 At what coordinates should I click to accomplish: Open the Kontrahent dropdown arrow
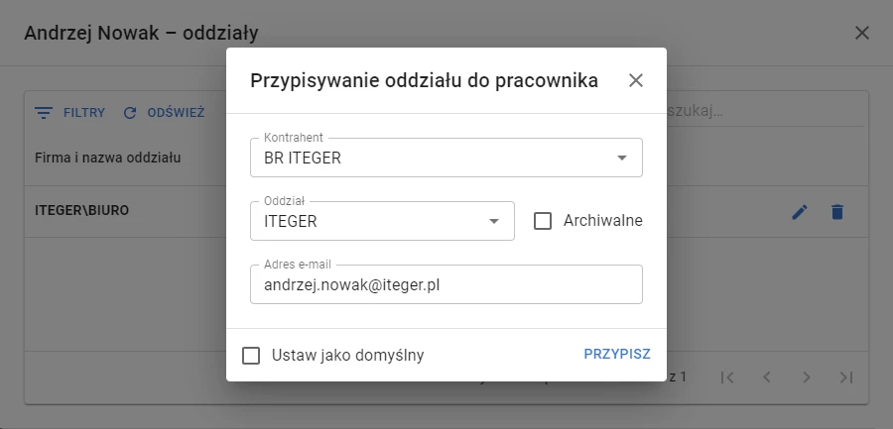tap(622, 158)
